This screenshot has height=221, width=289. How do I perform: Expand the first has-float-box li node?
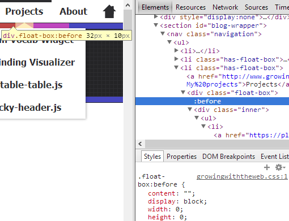(176, 59)
